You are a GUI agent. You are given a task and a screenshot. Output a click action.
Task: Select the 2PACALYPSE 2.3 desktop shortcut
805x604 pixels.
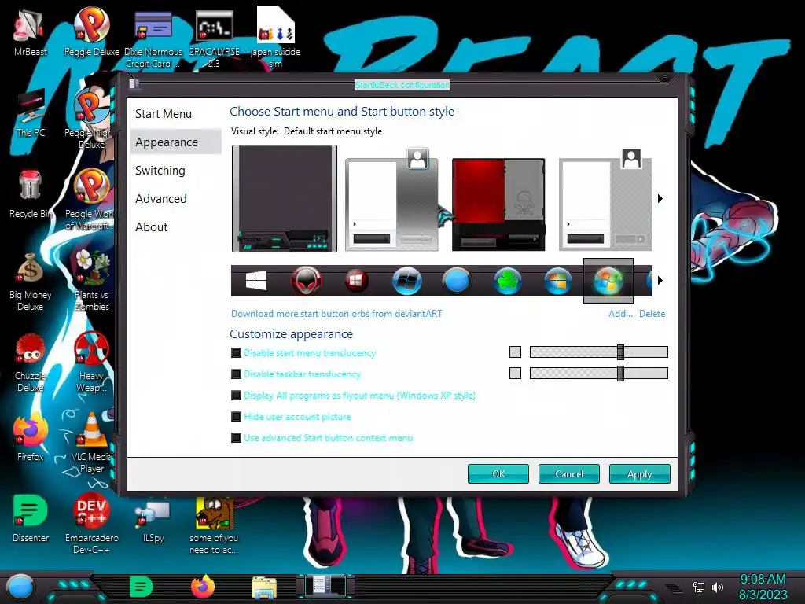pos(214,39)
